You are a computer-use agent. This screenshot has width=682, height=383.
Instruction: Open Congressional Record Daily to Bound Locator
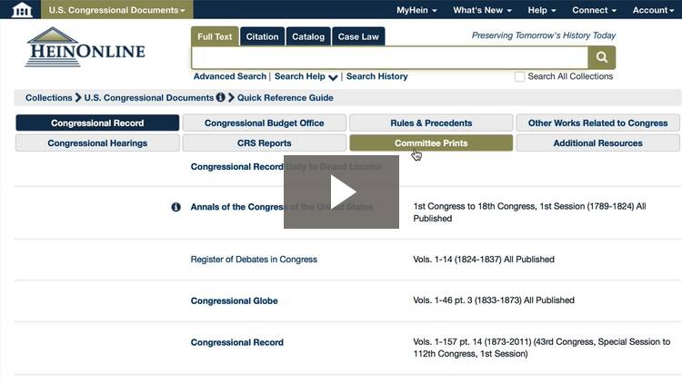(286, 167)
